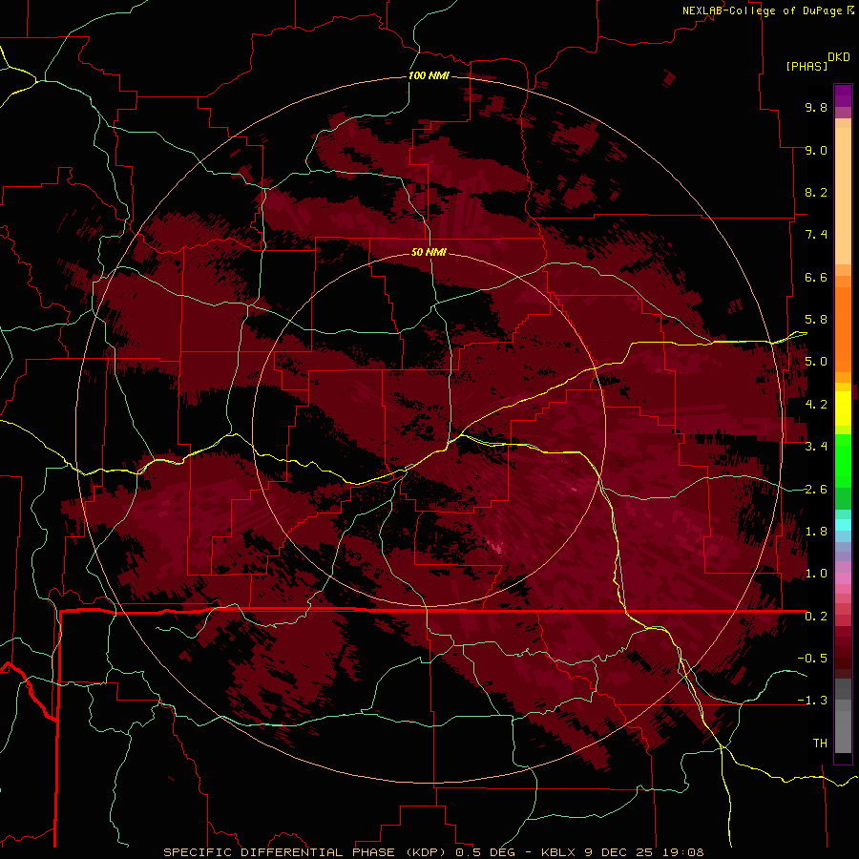
Task: Click the 2.6 scale value
Action: pos(816,490)
